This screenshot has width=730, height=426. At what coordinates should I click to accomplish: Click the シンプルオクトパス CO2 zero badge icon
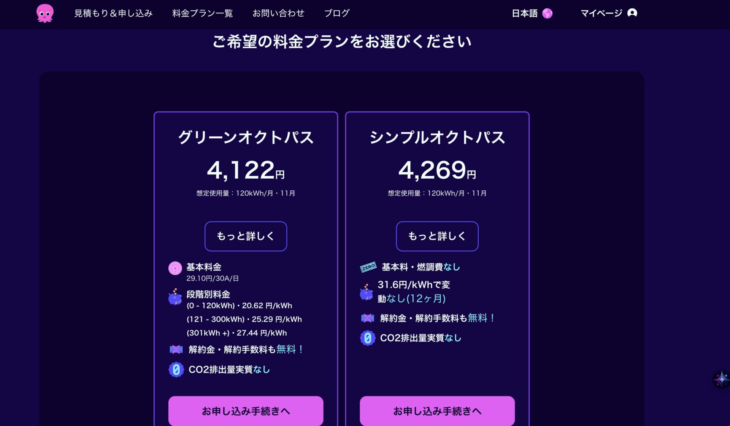tap(368, 338)
